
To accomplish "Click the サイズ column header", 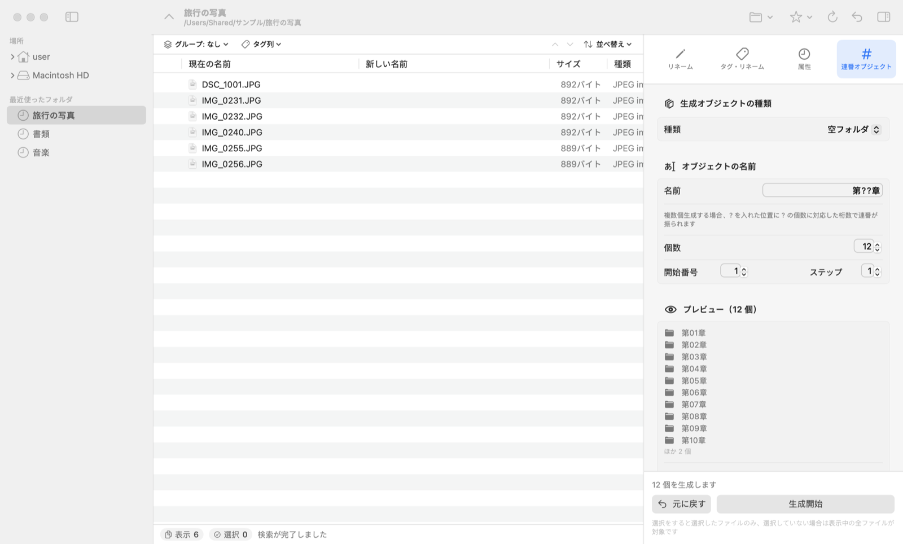I will coord(578,64).
